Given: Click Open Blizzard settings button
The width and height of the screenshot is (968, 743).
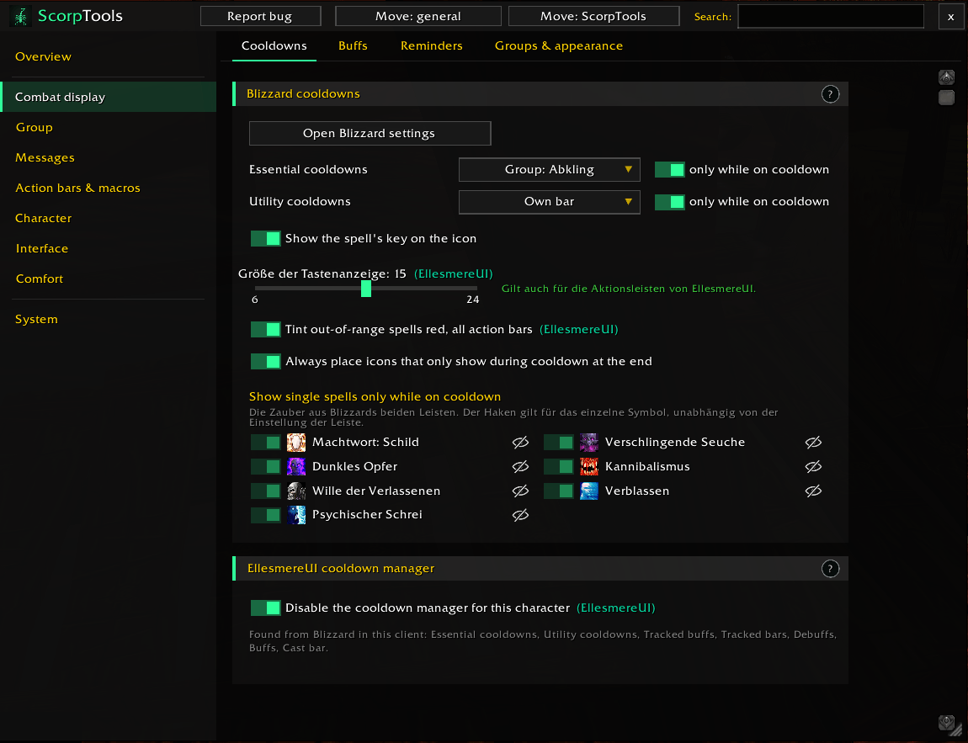Looking at the screenshot, I should click(370, 133).
